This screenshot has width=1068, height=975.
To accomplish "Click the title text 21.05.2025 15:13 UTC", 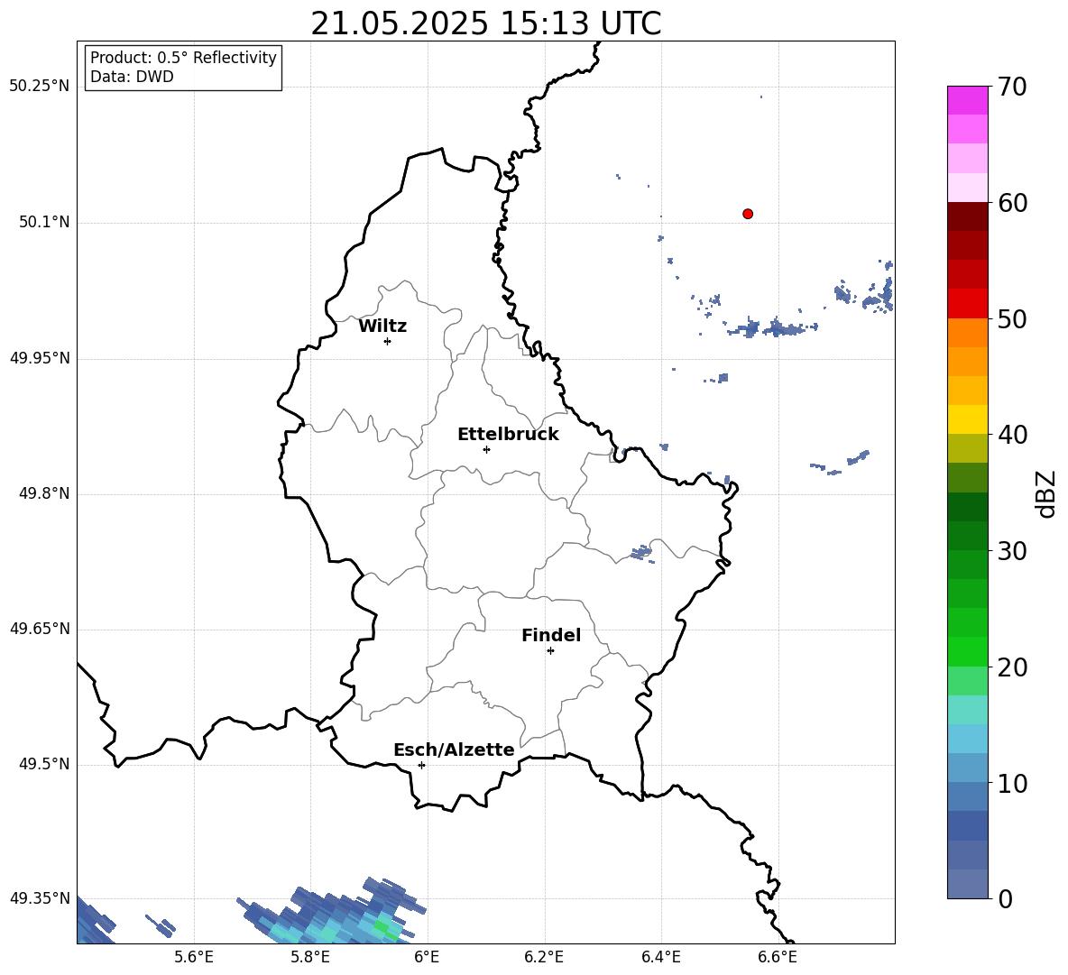I will (486, 23).
